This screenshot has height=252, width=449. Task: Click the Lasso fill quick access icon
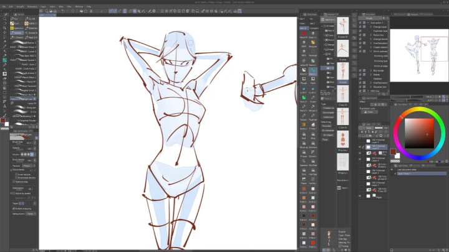click(304, 62)
